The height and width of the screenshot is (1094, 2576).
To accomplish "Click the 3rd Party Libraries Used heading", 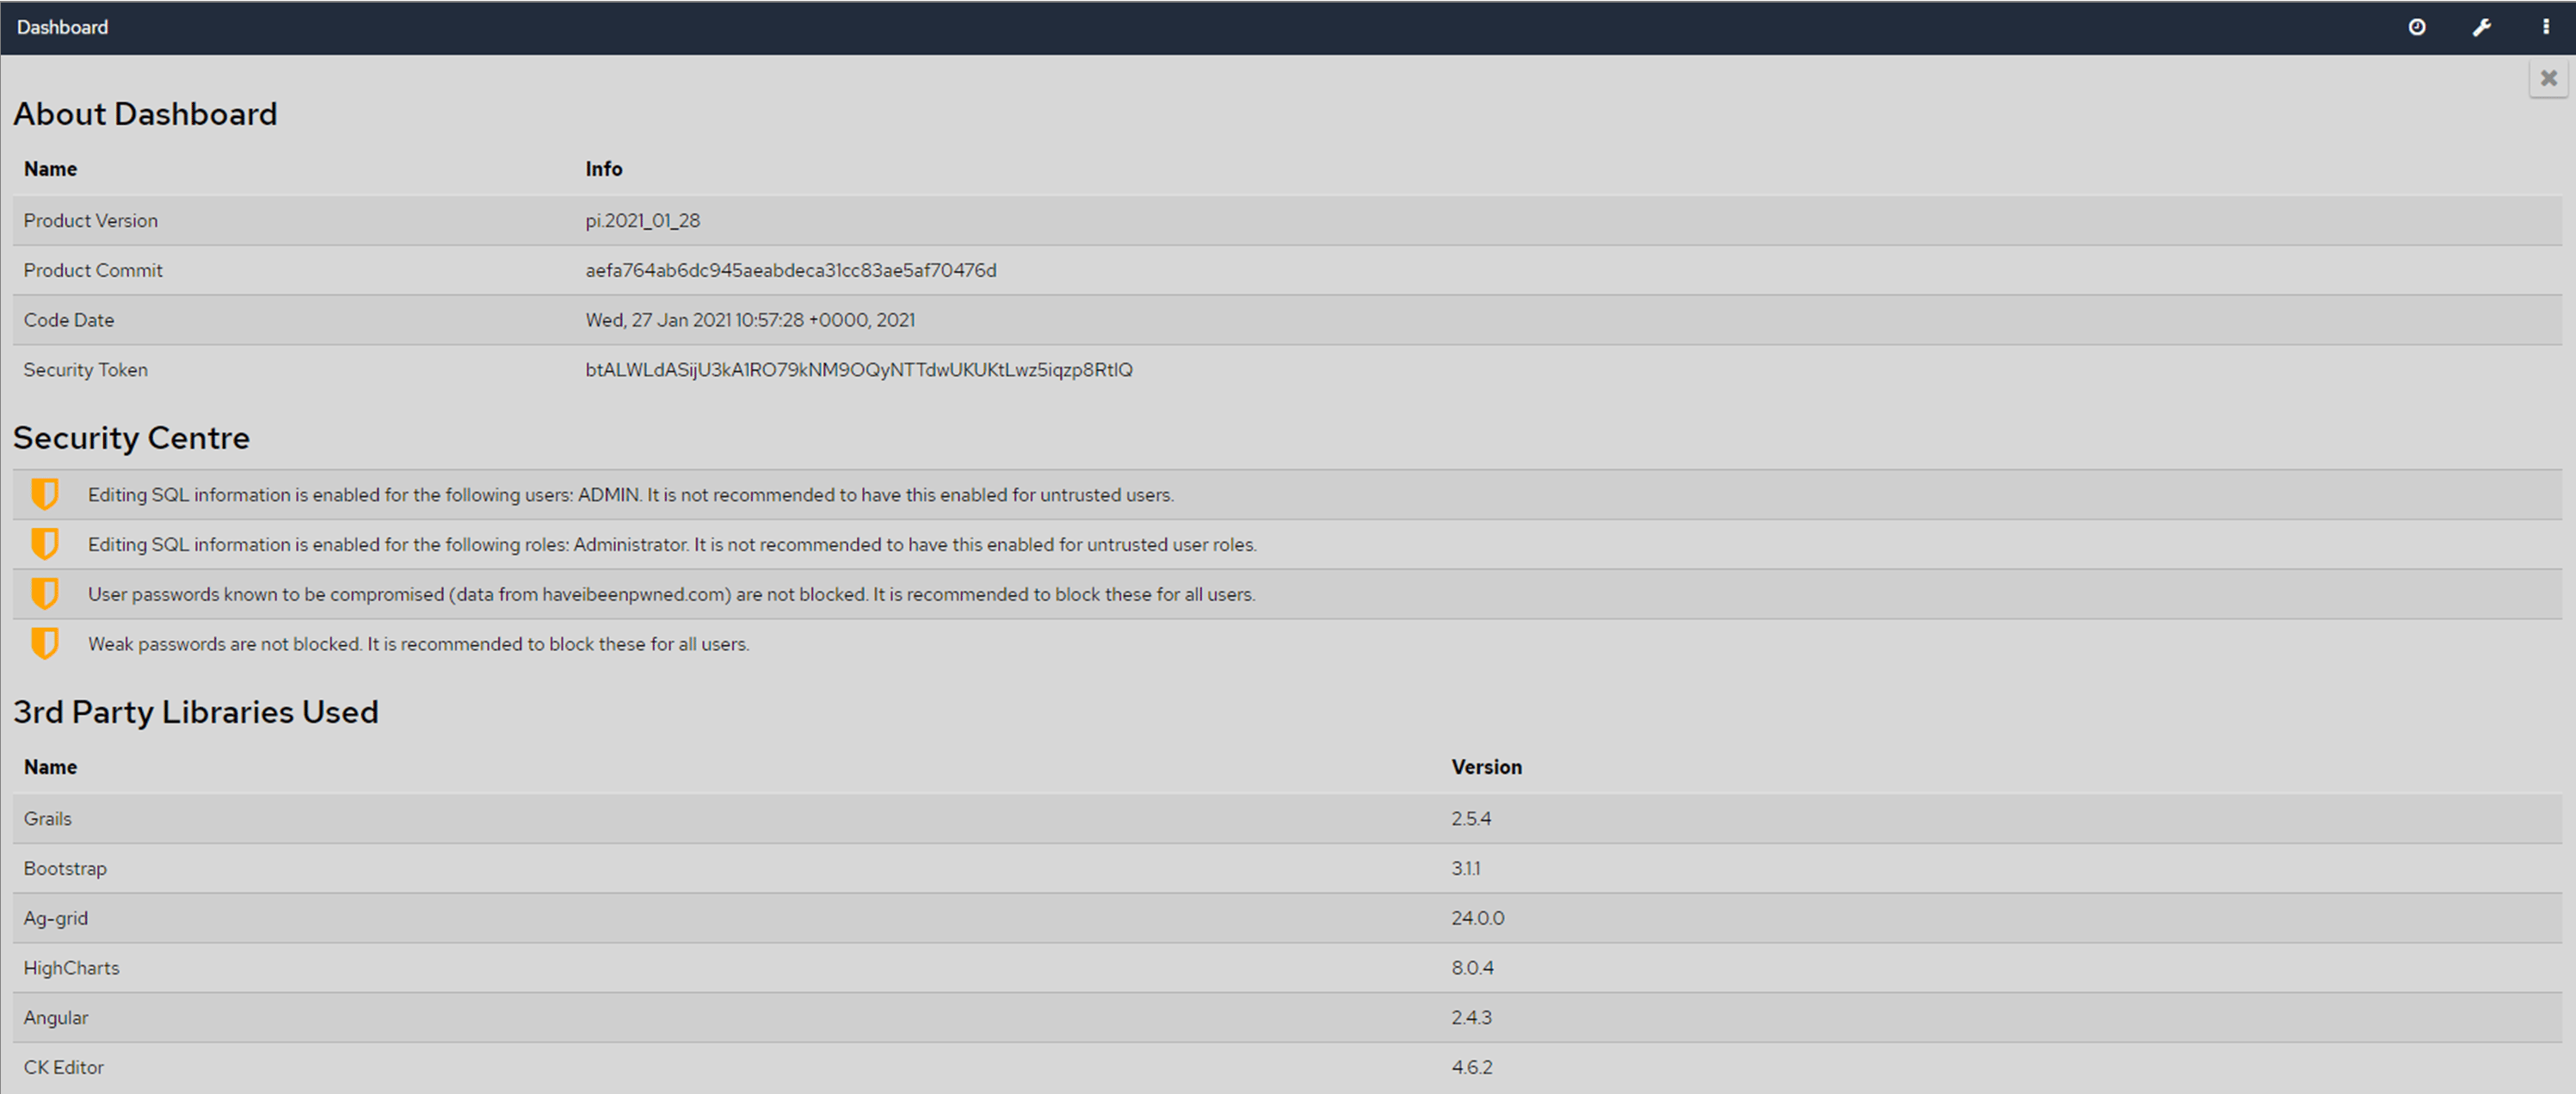I will tap(196, 712).
